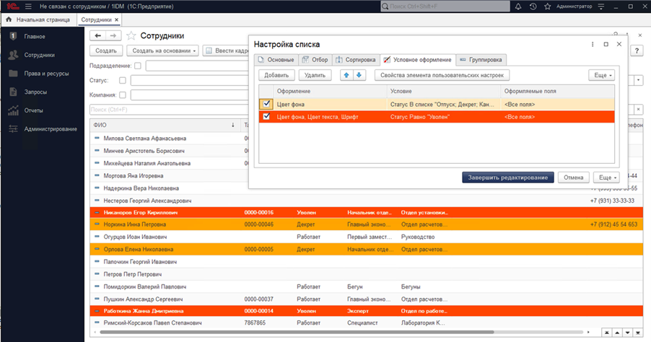Screen dimensions: 651x342
Task: Switch to the Сортировка tab
Action: [x=355, y=59]
